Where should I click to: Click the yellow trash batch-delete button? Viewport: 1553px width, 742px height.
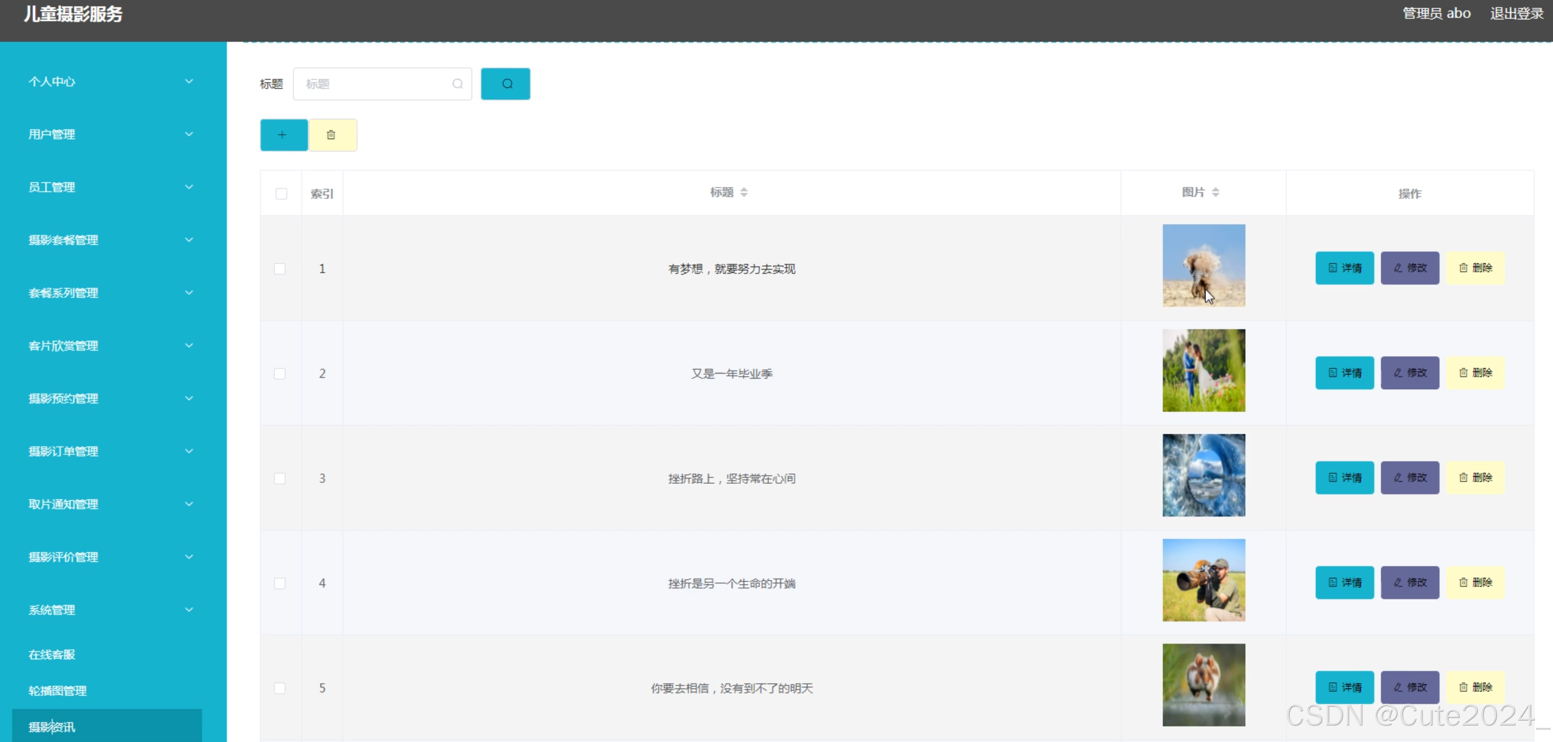click(x=332, y=135)
